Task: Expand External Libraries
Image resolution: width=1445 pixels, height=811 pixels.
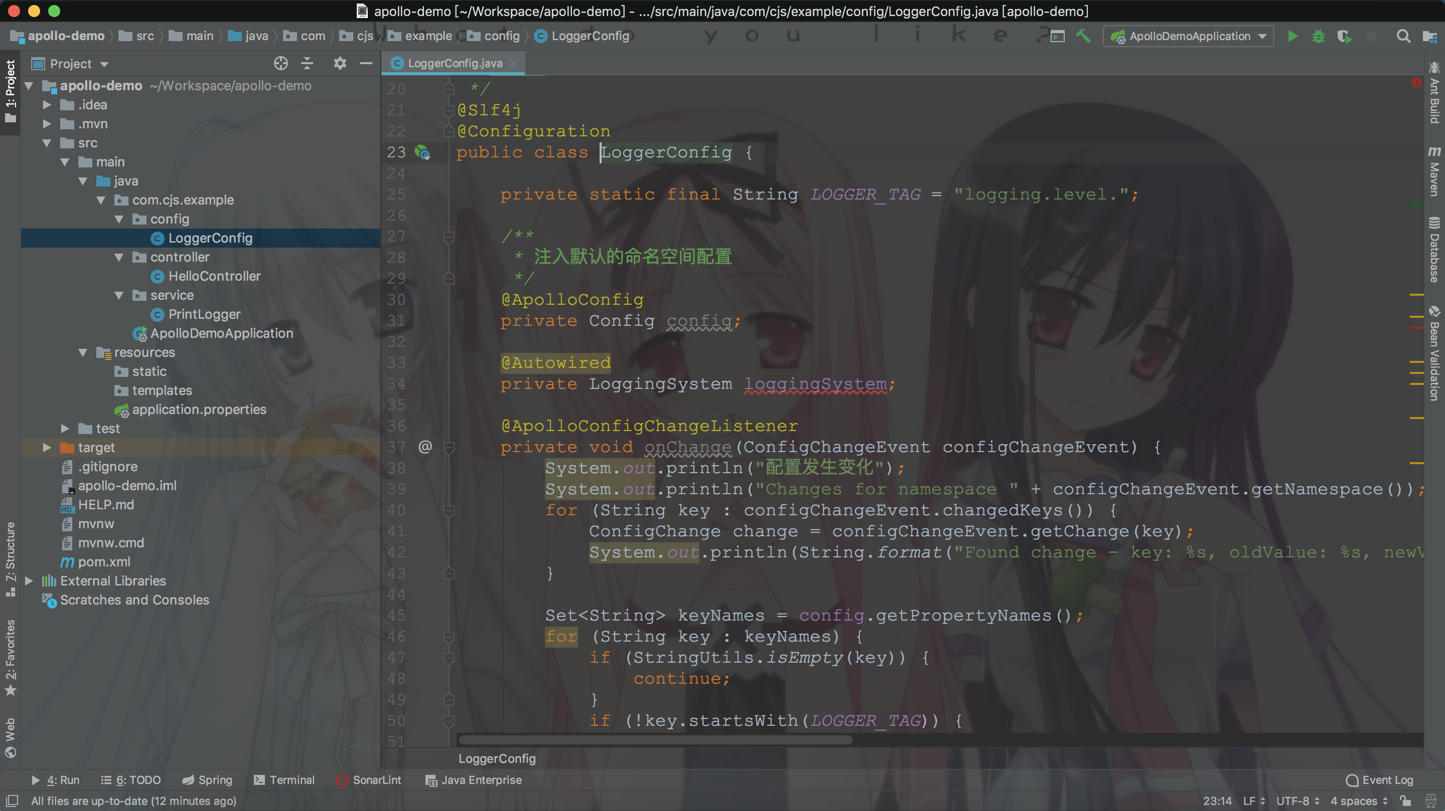Action: coord(29,580)
